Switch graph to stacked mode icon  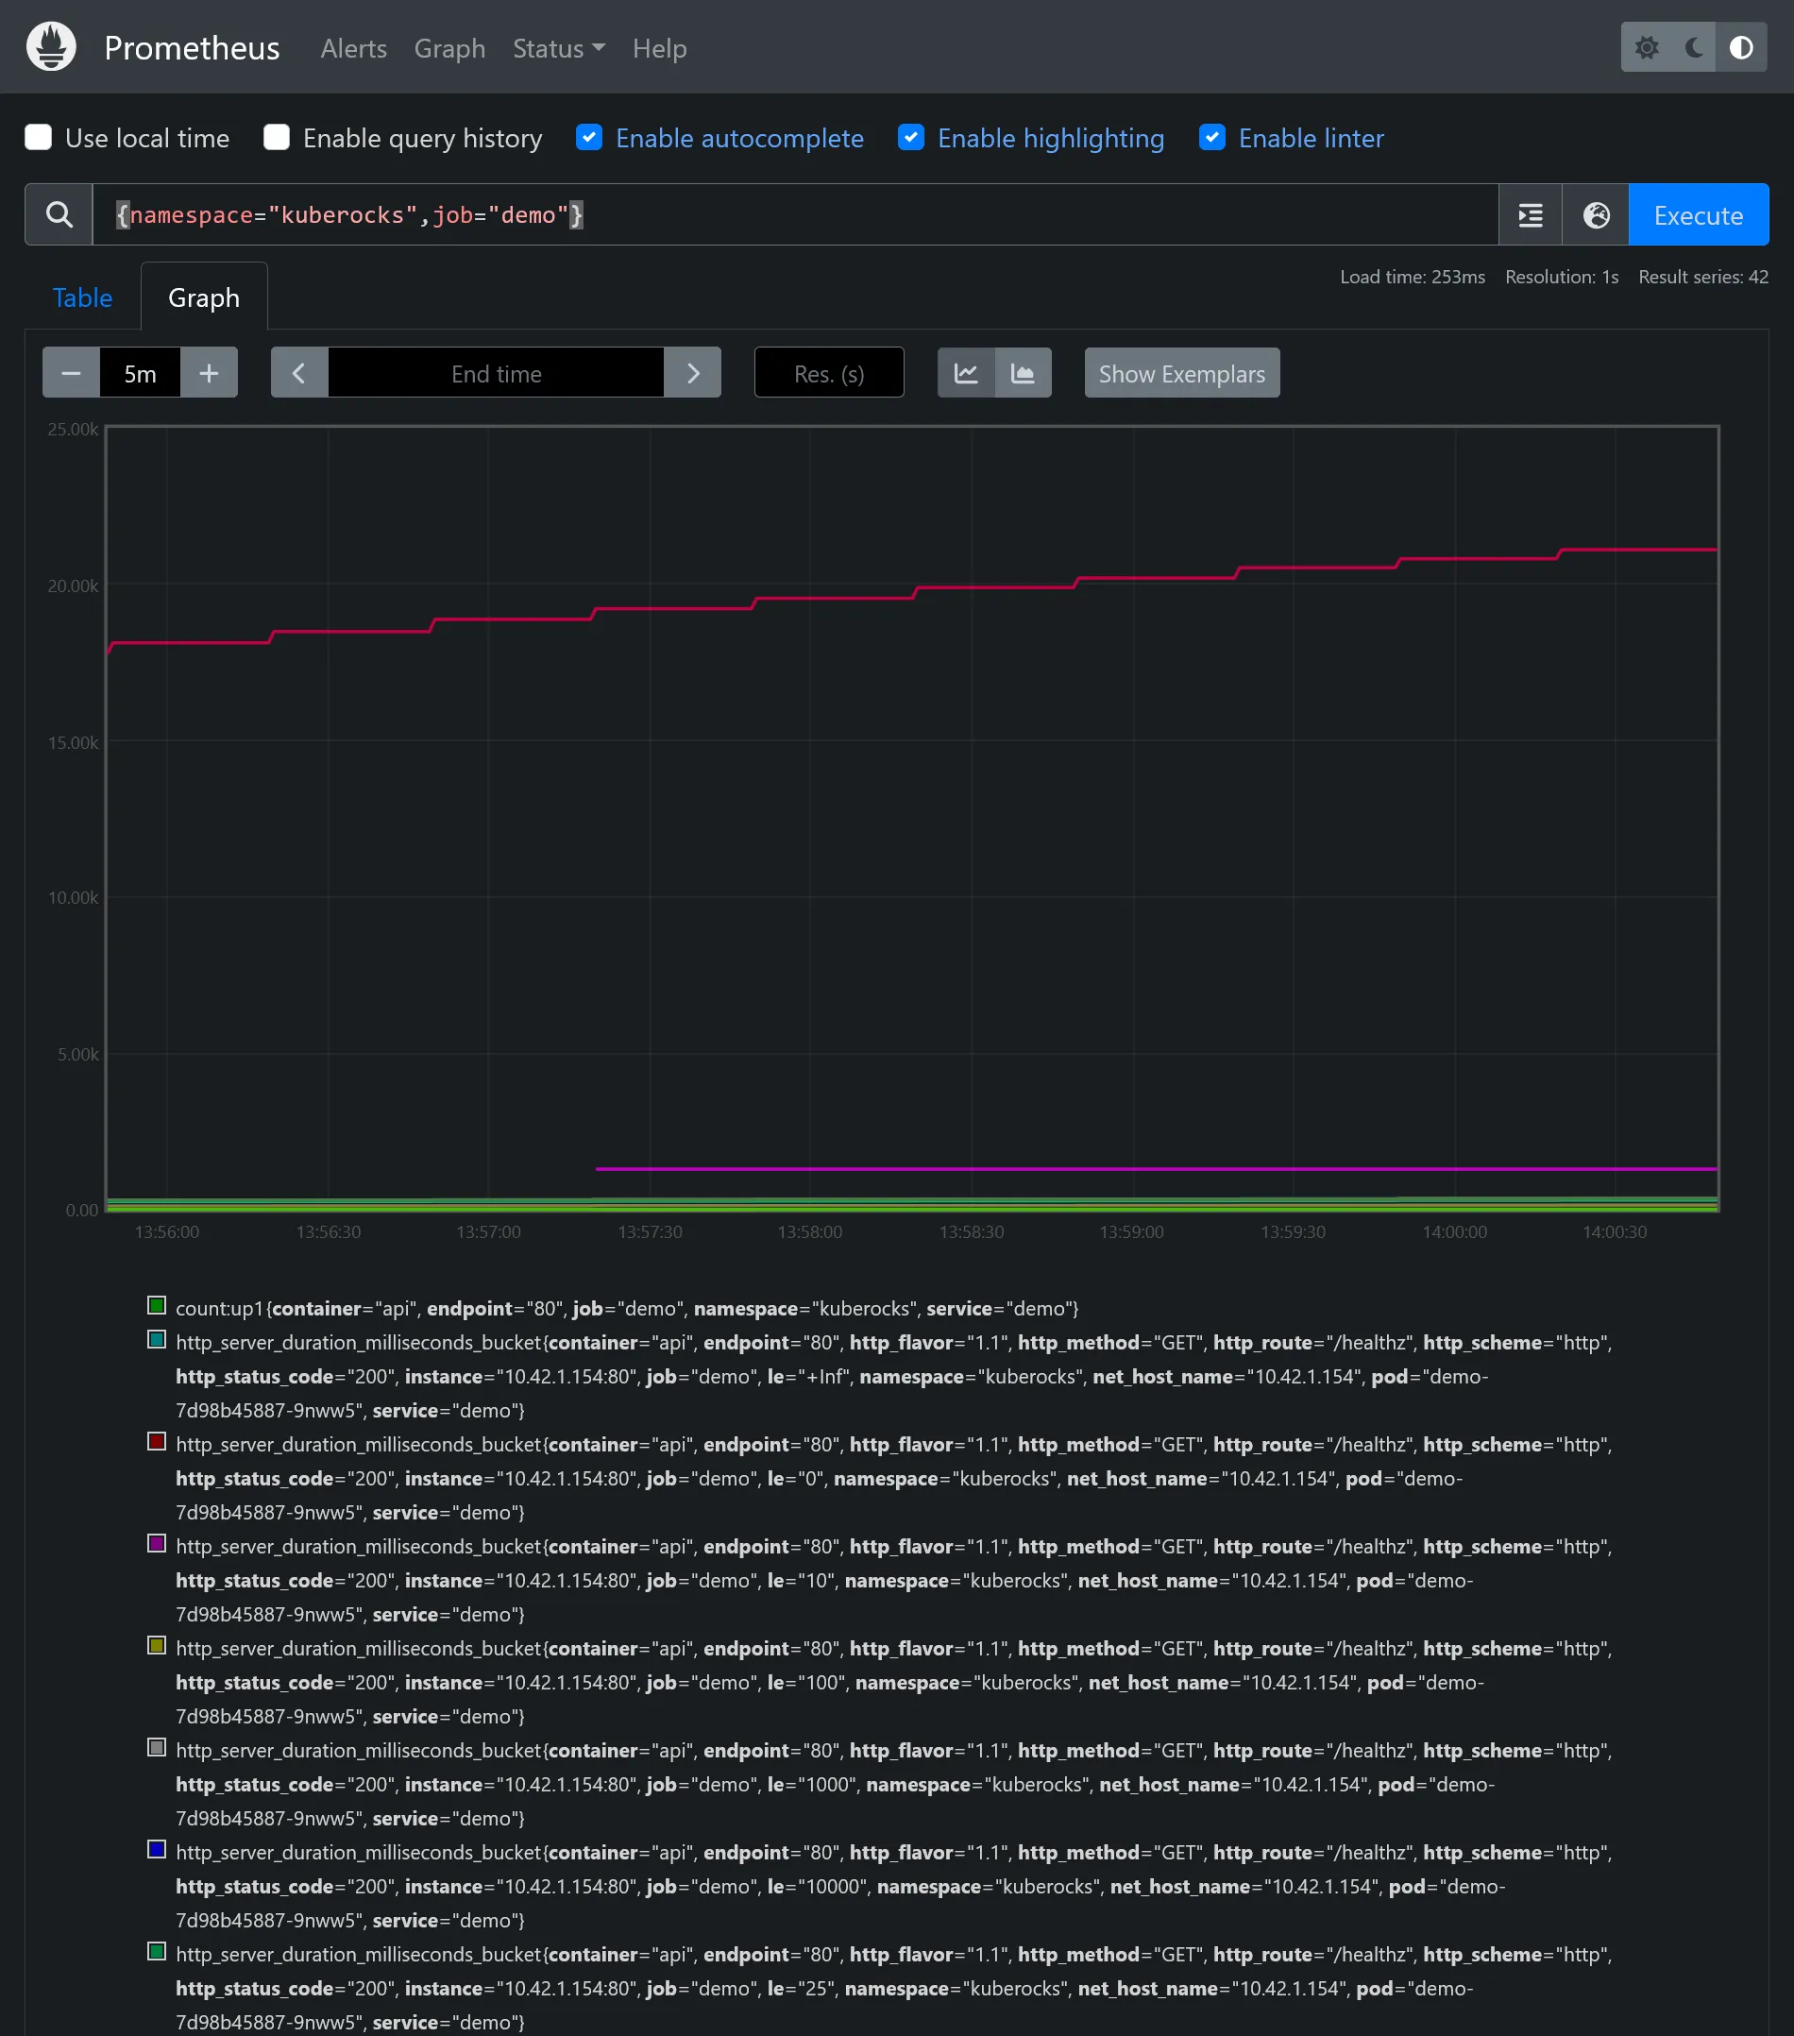1024,372
